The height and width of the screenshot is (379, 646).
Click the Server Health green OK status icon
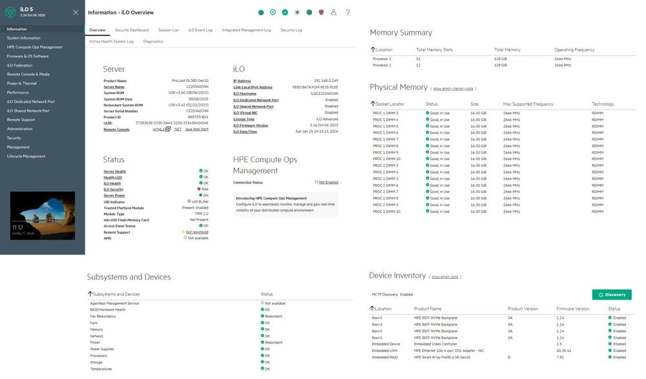tap(201, 170)
